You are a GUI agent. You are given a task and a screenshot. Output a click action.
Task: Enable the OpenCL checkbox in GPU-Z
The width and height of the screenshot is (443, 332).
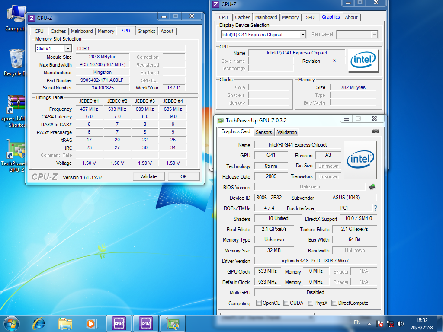click(259, 303)
